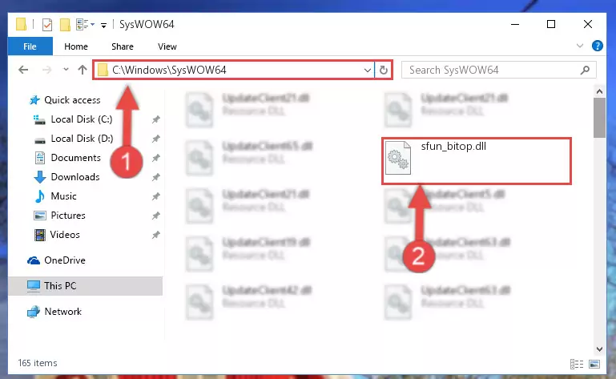
Task: Open the recent locations dropdown
Action: click(x=66, y=70)
